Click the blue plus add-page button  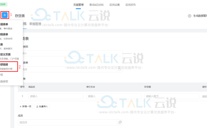5,15
